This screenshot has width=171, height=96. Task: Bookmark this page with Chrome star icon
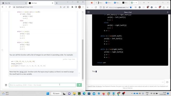point(68,7)
